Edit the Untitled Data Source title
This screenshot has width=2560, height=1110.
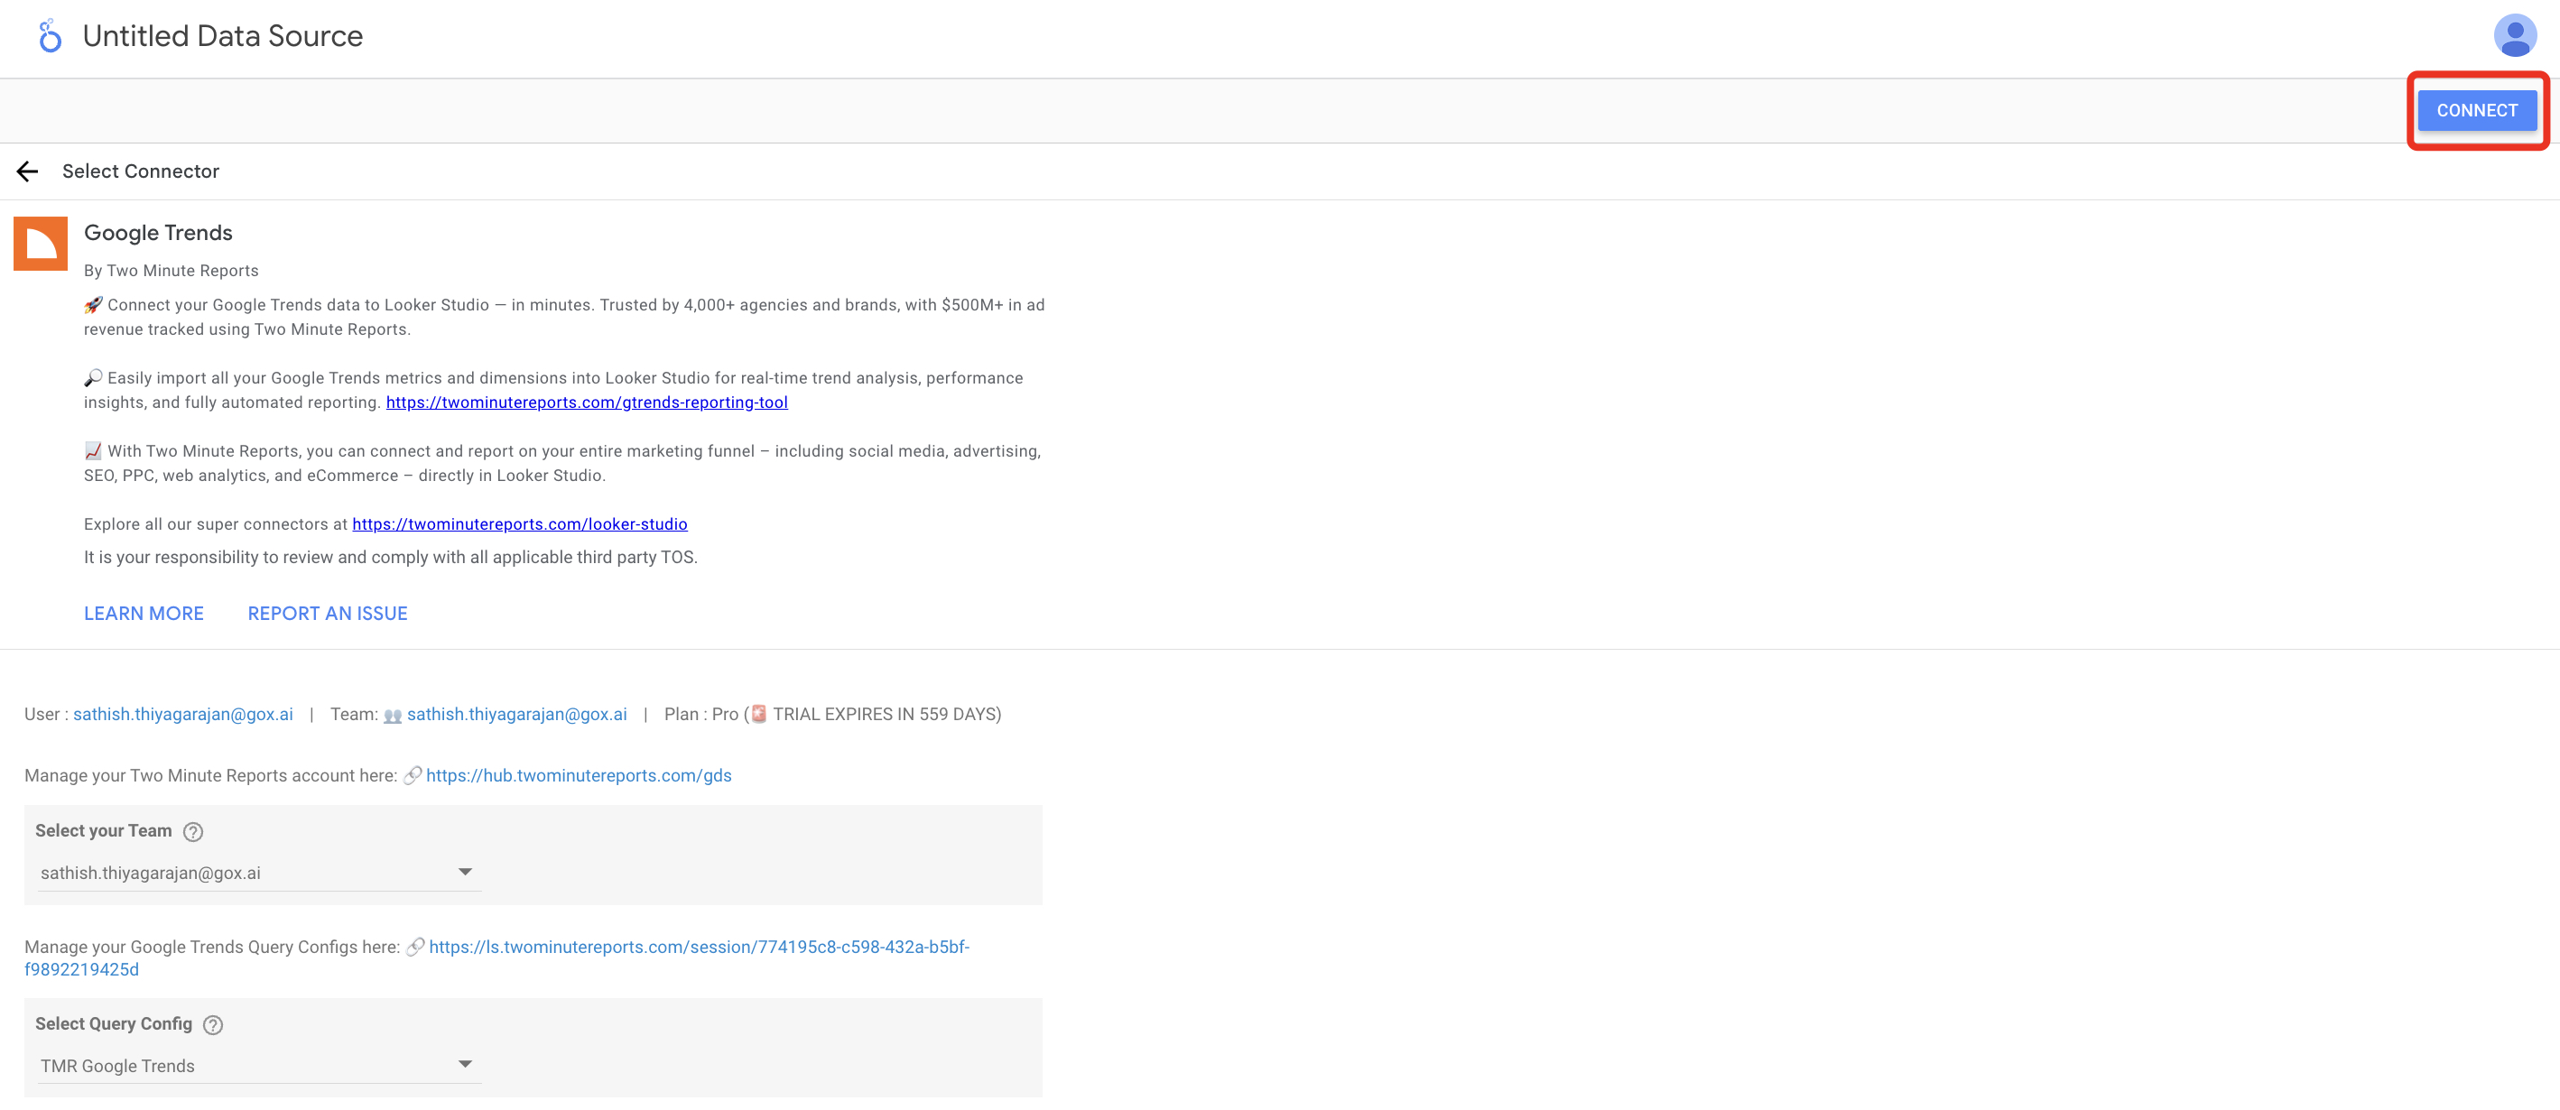223,37
